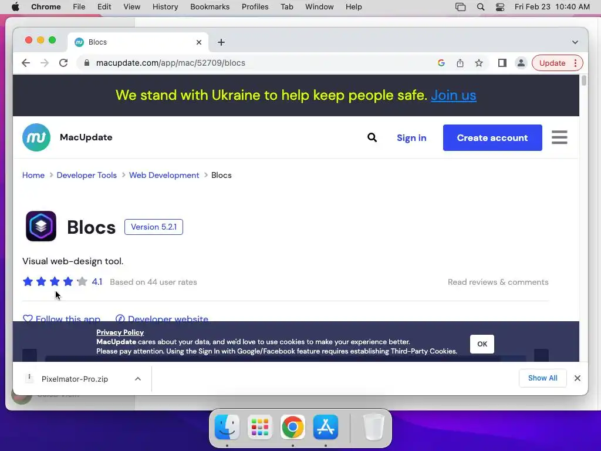Open Web Development breadcrumb
Image resolution: width=601 pixels, height=451 pixels.
pyautogui.click(x=164, y=175)
